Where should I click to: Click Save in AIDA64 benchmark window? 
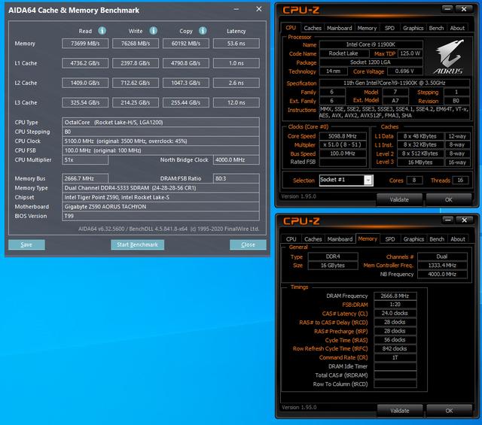point(26,244)
